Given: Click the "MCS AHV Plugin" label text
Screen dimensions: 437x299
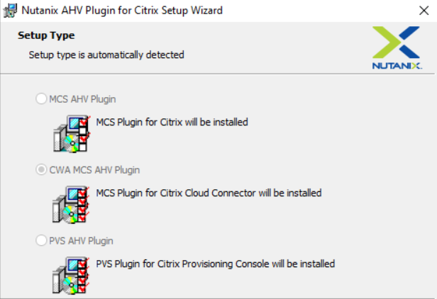Looking at the screenshot, I should pyautogui.click(x=82, y=99).
